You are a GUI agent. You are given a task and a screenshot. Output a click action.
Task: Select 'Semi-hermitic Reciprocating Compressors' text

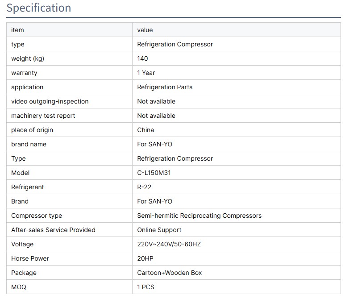click(x=199, y=216)
